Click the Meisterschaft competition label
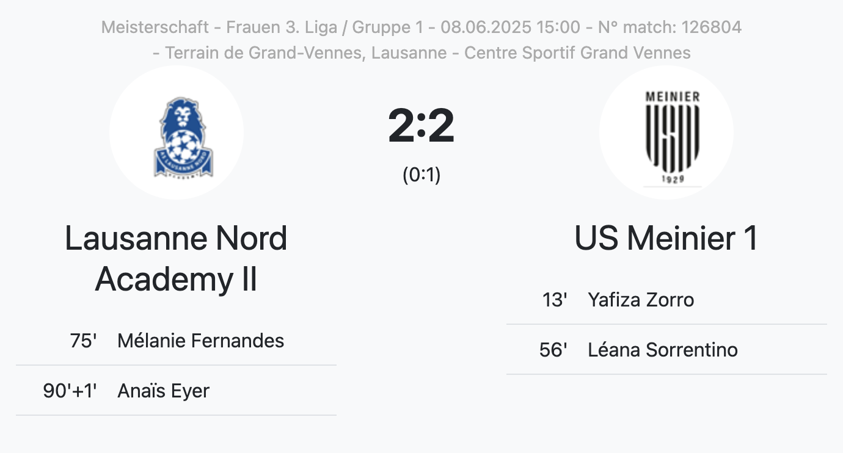 (155, 27)
